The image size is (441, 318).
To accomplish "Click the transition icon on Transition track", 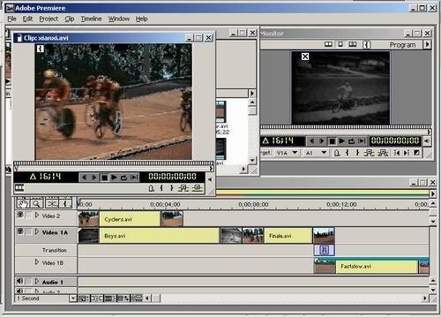I will pos(324,250).
